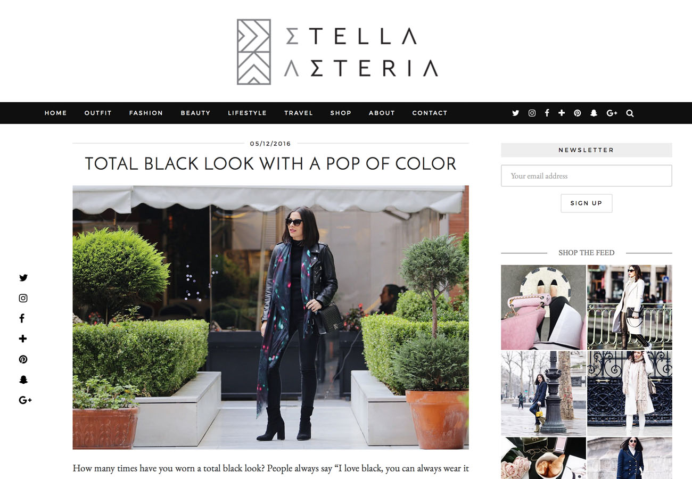Viewport: 692px width, 479px height.
Task: Click the Bloglovin plus icon in navbar
Action: click(562, 113)
